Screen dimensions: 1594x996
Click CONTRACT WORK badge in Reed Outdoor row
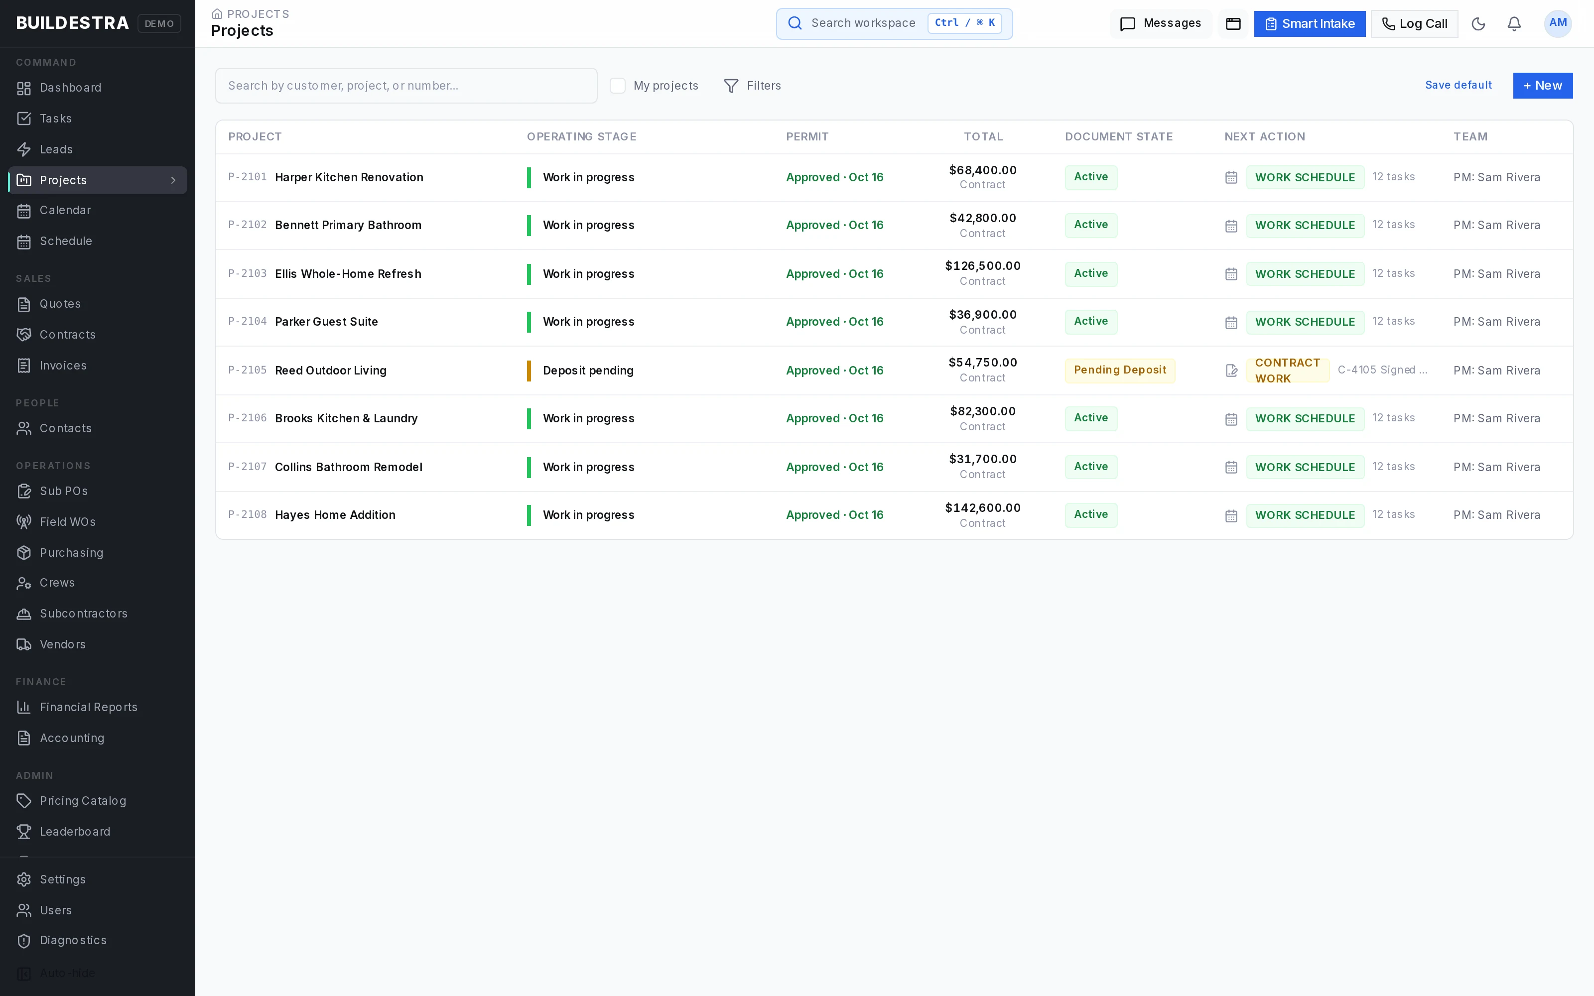point(1287,371)
